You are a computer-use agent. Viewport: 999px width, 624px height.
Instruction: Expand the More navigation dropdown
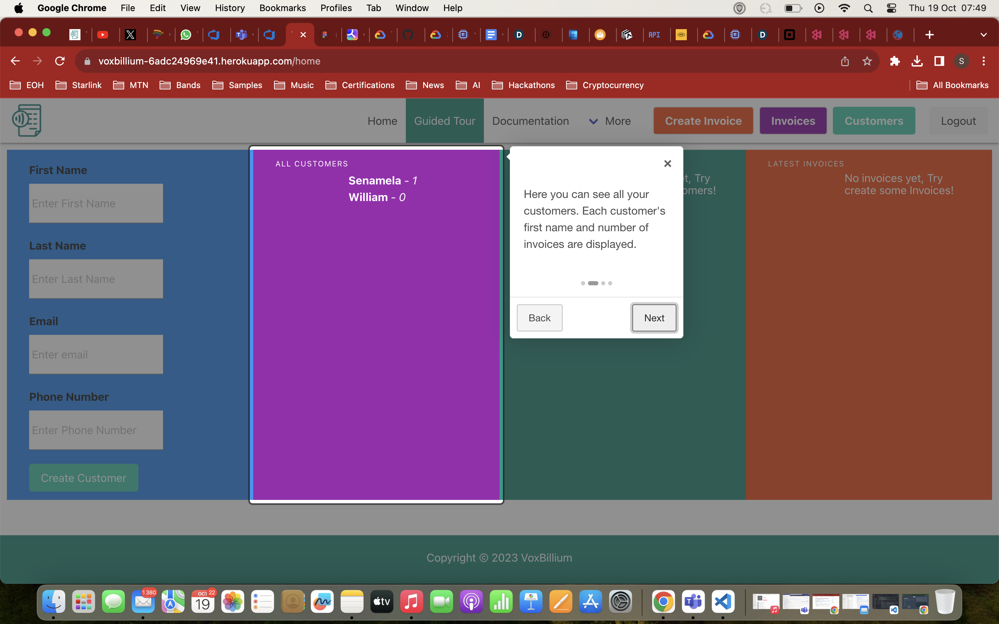610,121
